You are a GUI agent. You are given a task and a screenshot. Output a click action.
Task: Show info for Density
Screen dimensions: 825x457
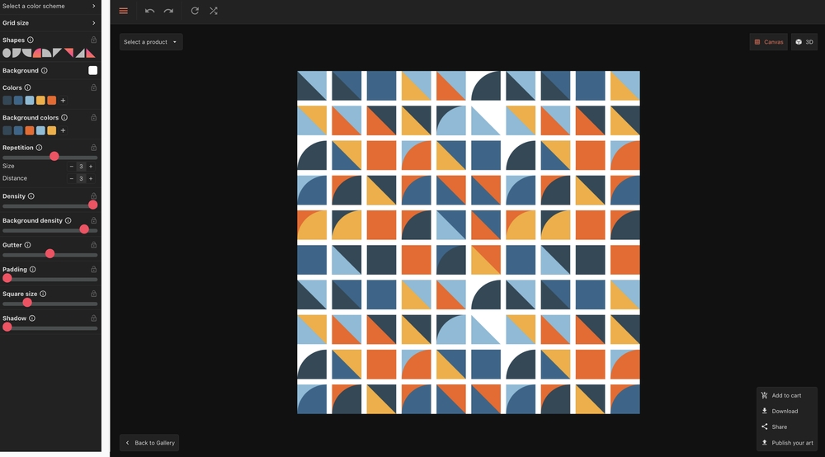tap(31, 196)
